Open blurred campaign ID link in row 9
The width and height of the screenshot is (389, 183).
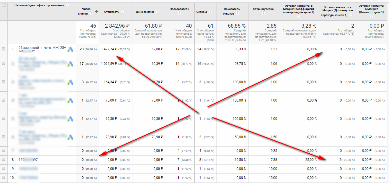(28, 169)
